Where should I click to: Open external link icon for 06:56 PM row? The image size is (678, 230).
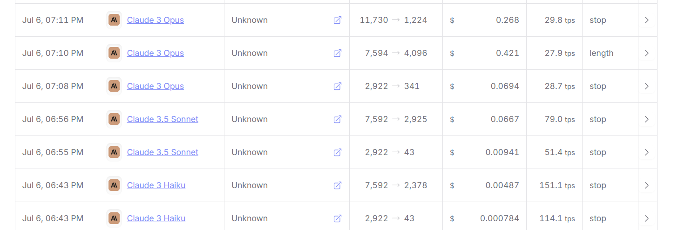click(x=338, y=119)
